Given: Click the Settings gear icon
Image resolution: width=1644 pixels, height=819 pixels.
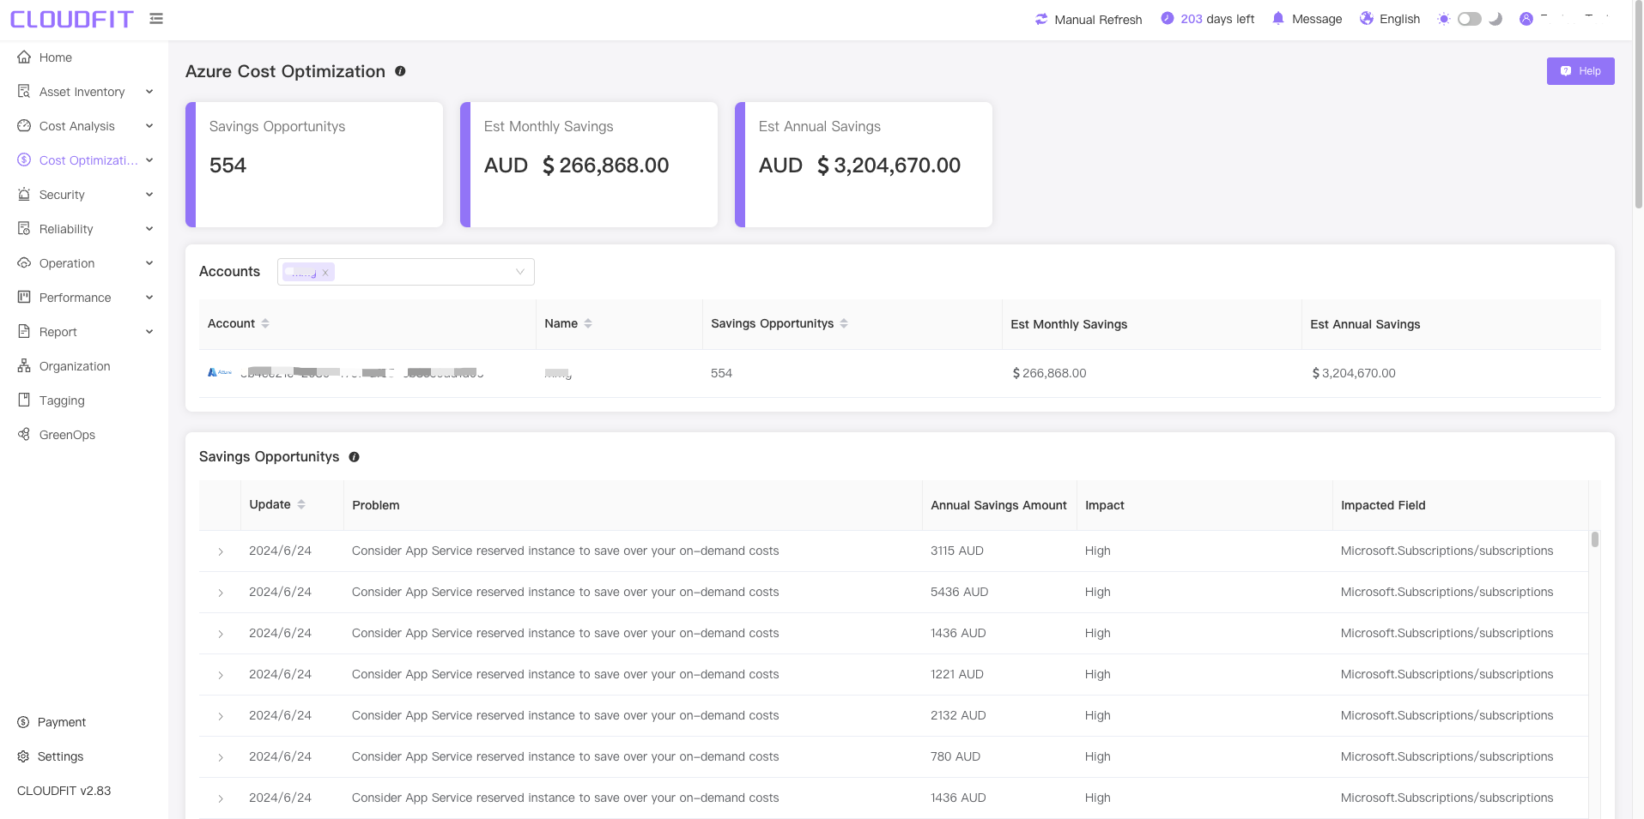Looking at the screenshot, I should pyautogui.click(x=23, y=756).
